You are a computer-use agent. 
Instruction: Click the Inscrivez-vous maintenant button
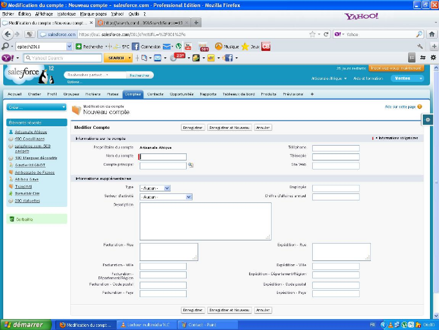(x=396, y=68)
